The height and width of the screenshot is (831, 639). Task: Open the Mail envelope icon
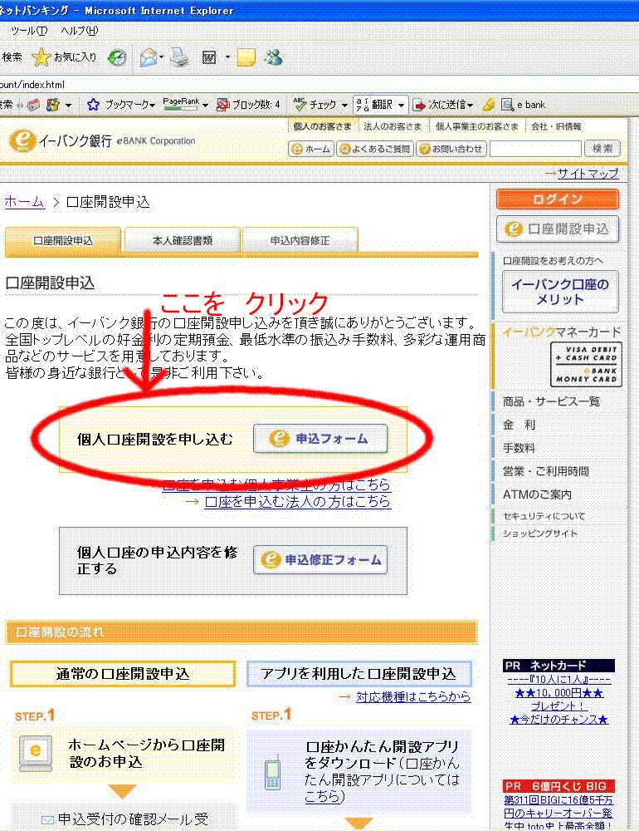tap(149, 57)
